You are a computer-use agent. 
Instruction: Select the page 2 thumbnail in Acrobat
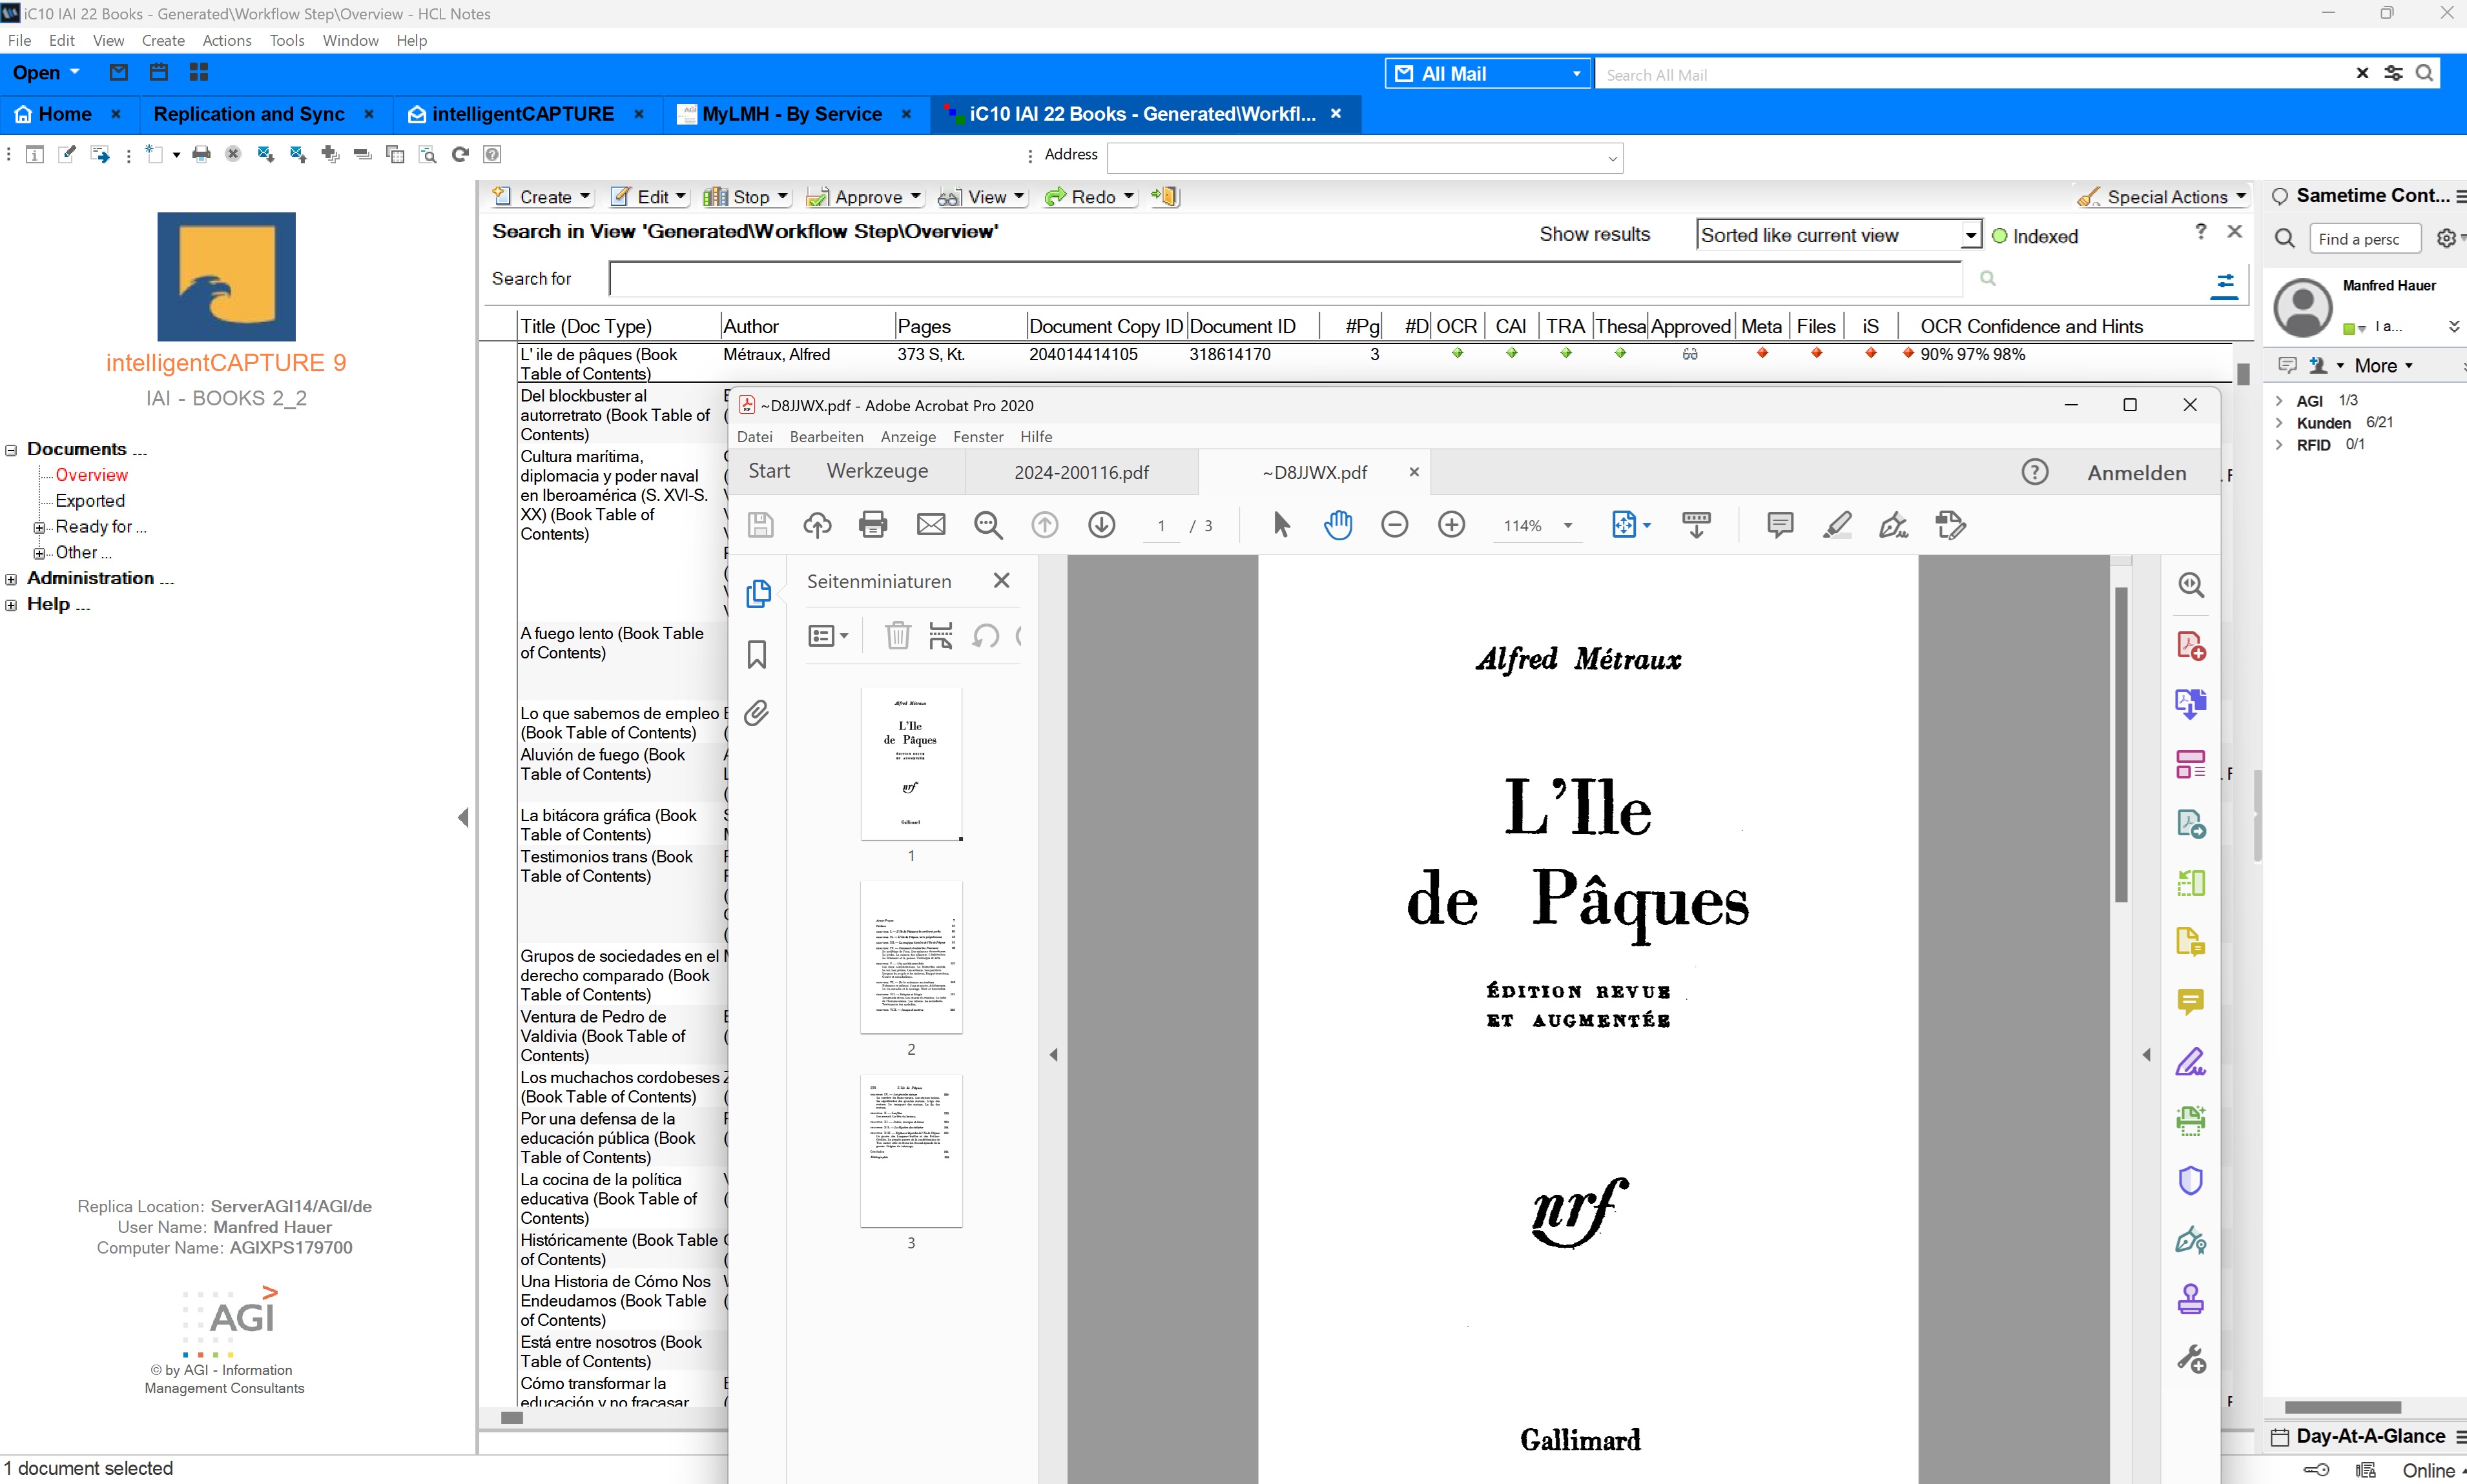(x=911, y=958)
